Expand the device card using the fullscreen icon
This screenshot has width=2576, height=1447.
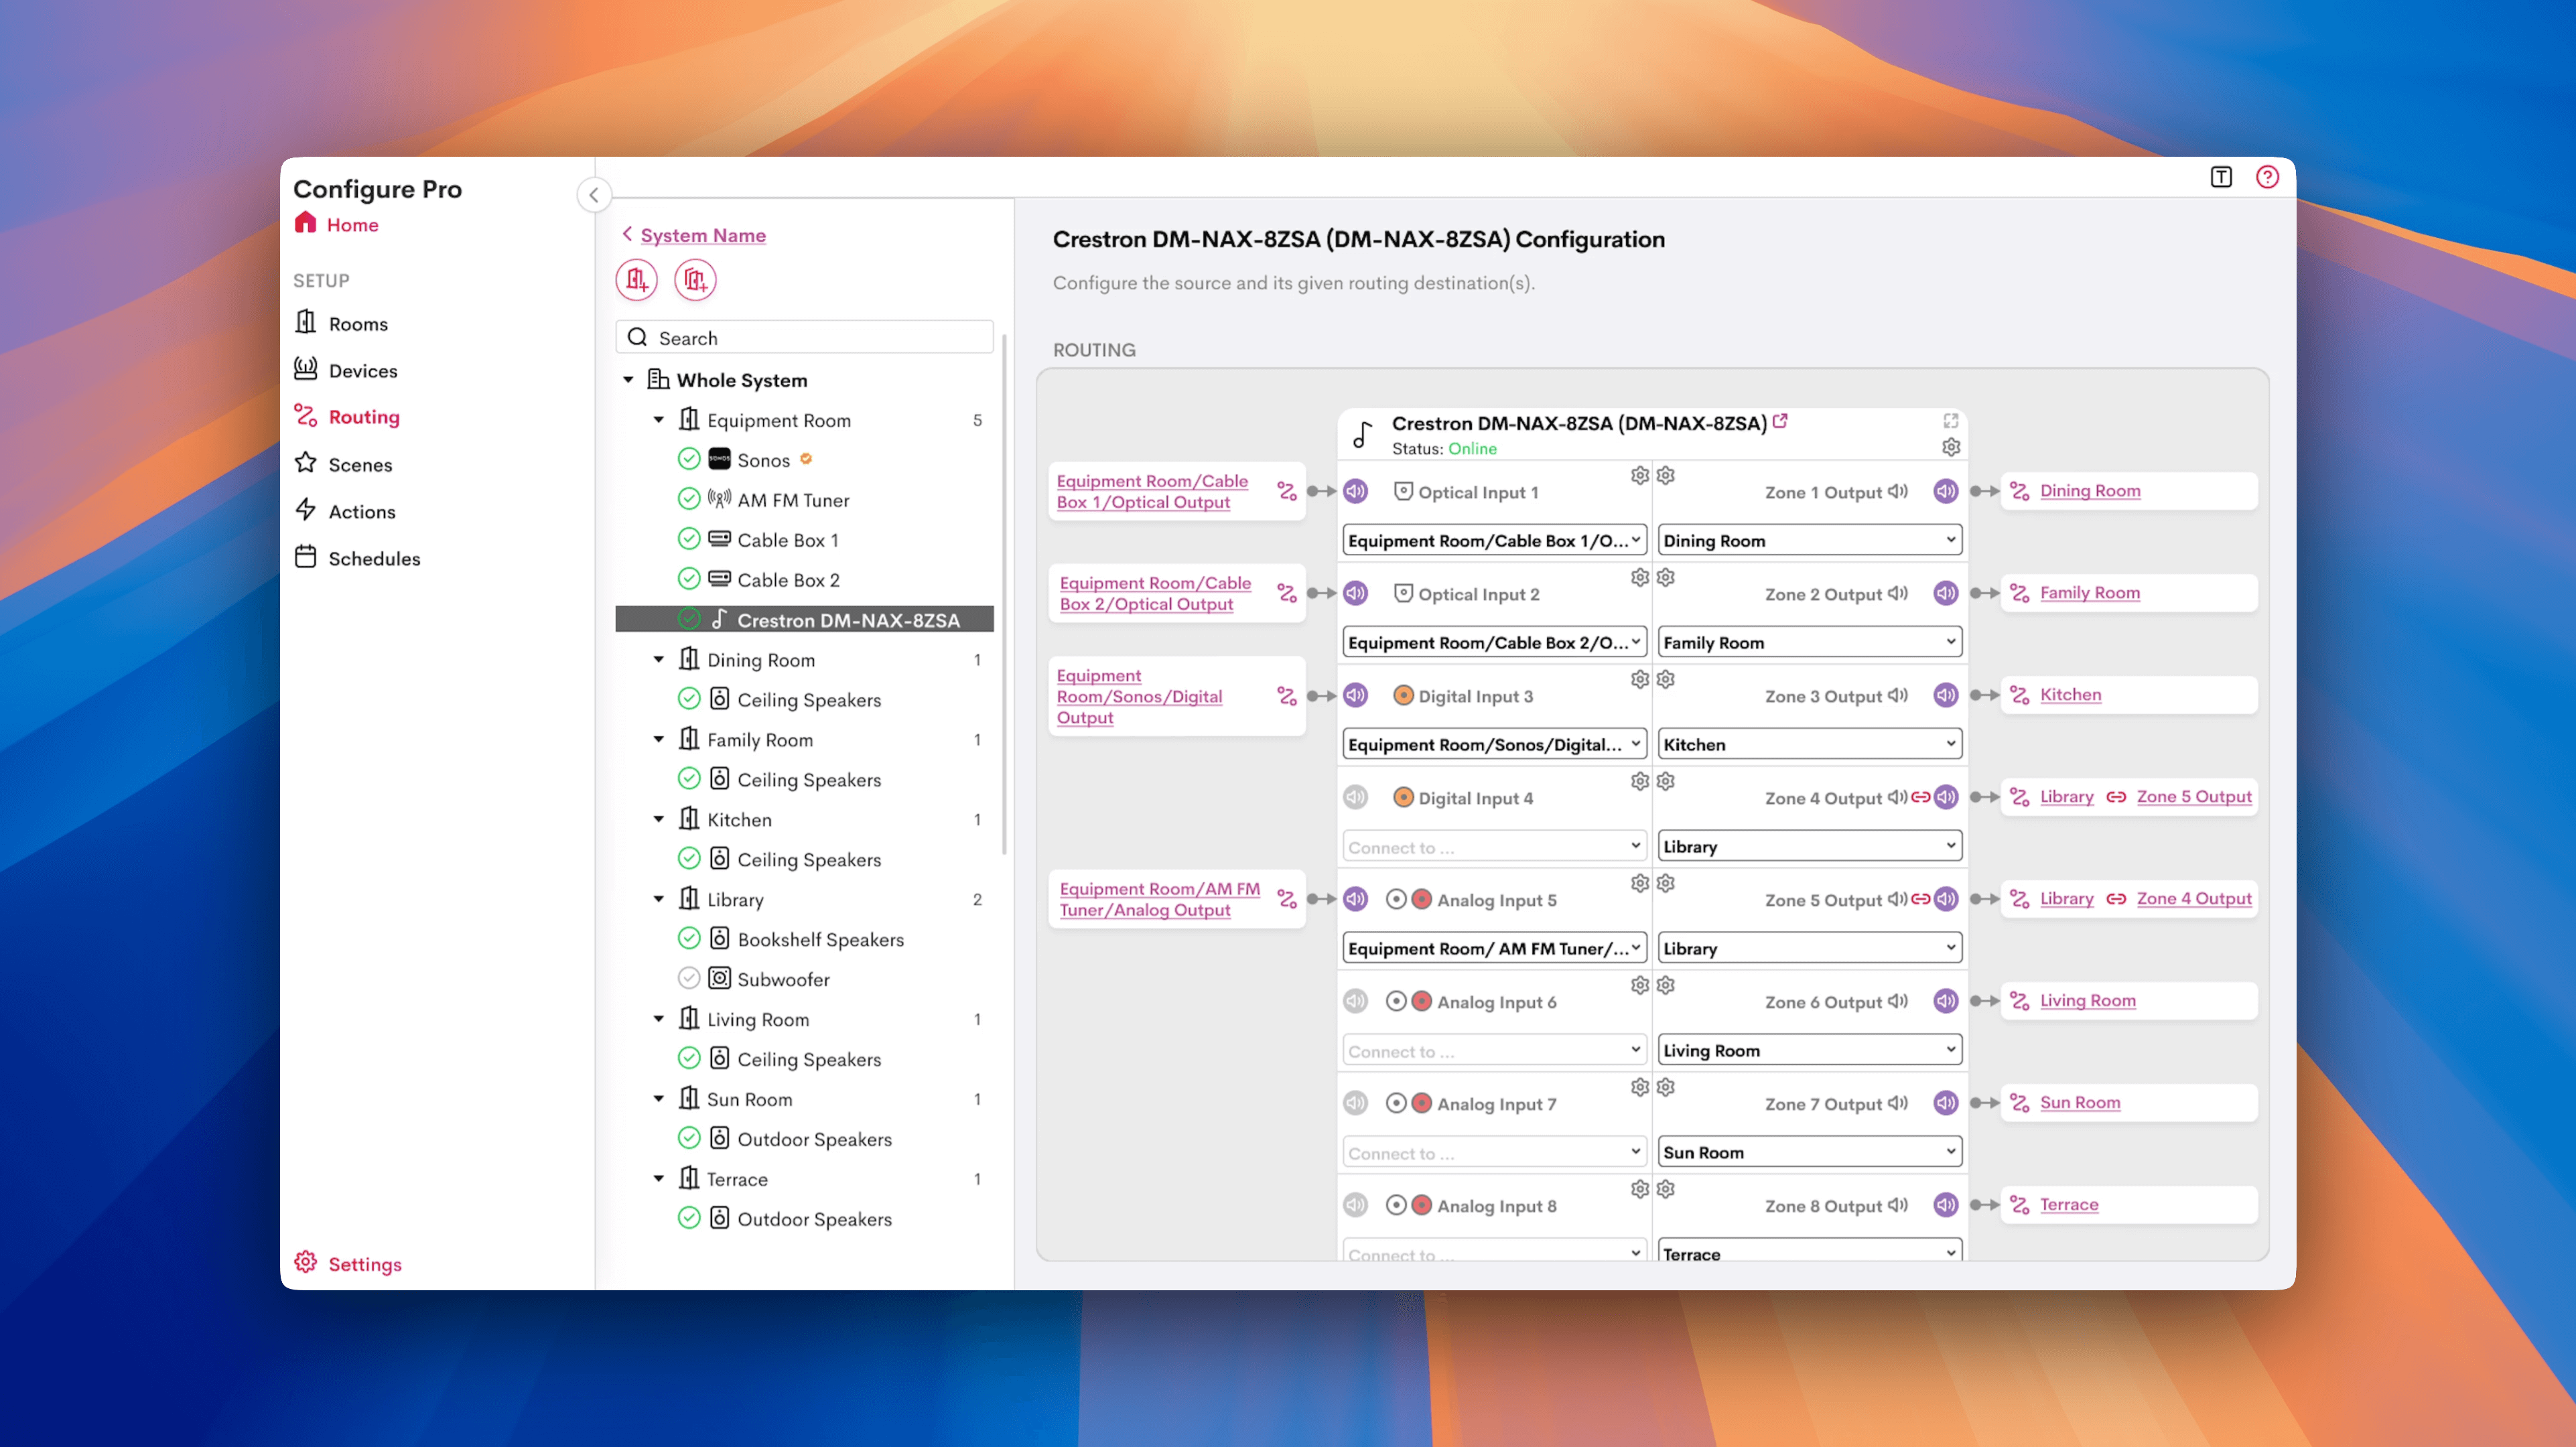[x=1950, y=420]
